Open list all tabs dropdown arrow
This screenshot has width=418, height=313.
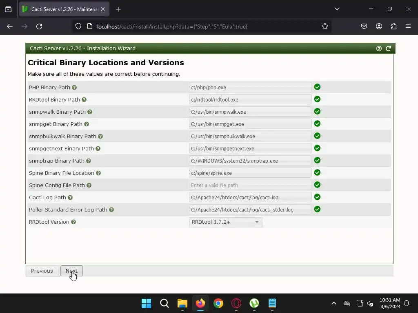(x=337, y=9)
